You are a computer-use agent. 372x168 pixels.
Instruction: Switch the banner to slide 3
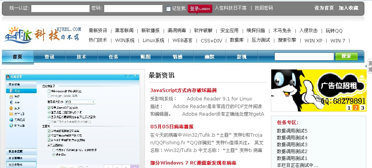(x=362, y=108)
